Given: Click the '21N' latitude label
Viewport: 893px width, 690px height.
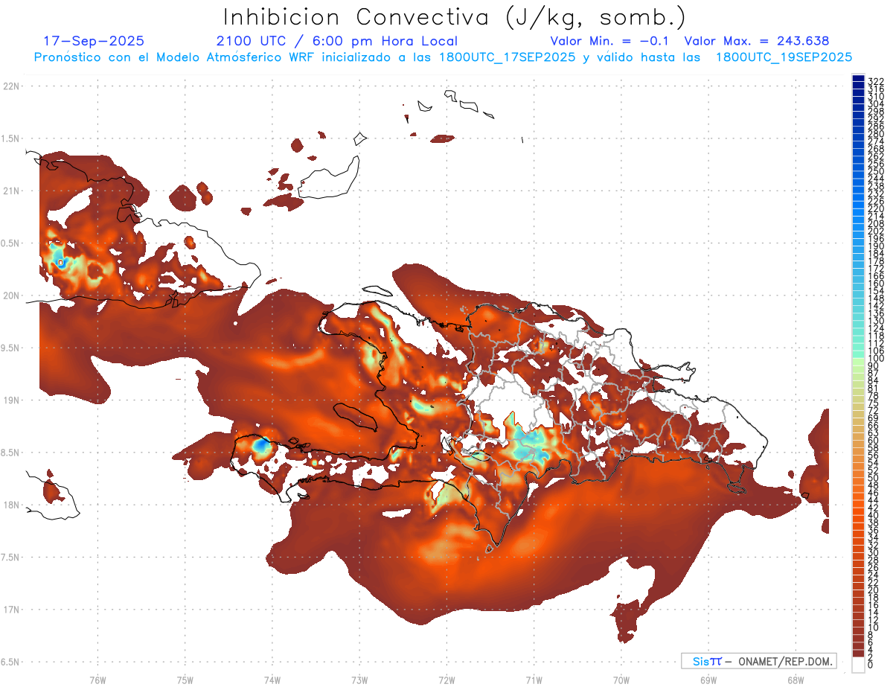Looking at the screenshot, I should (x=10, y=191).
